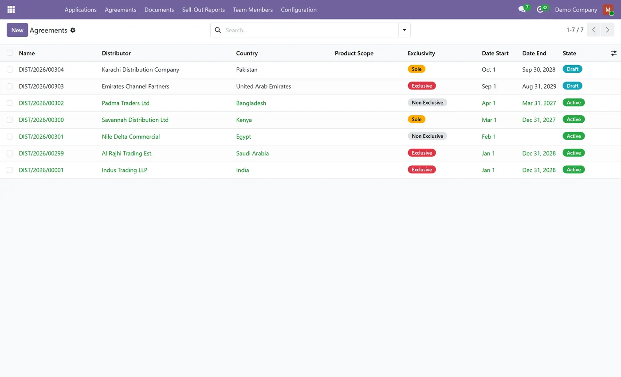Sort by the Country column header
Viewport: 621px width, 377px height.
click(x=247, y=53)
